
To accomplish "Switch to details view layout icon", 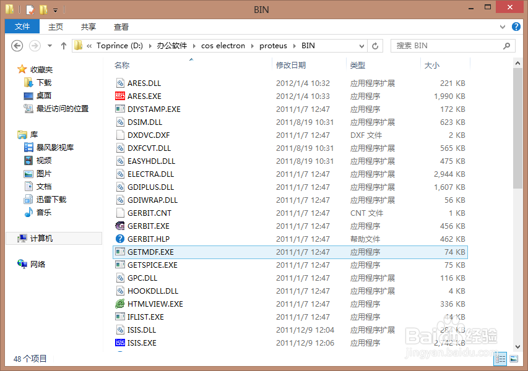I will (x=500, y=359).
